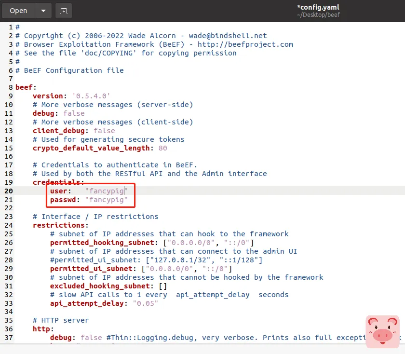405x354 pixels.
Task: Click the 'api_attempt_delay' key on line 33
Action: click(87, 303)
